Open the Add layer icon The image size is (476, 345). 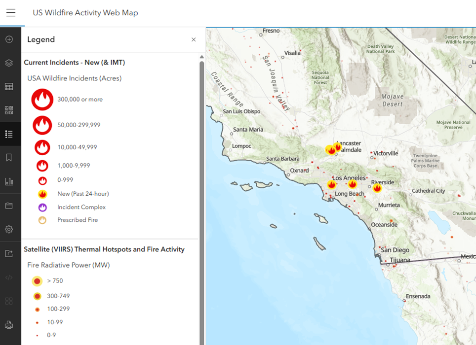click(10, 39)
